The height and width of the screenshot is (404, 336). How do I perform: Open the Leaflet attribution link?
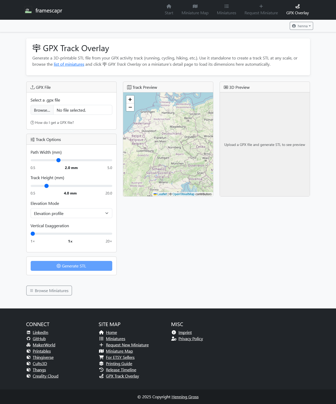coord(160,194)
